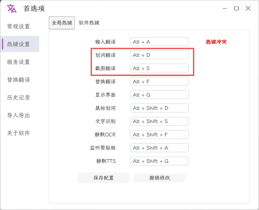
Task: Maximize the 首选项 window
Action: pyautogui.click(x=236, y=9)
